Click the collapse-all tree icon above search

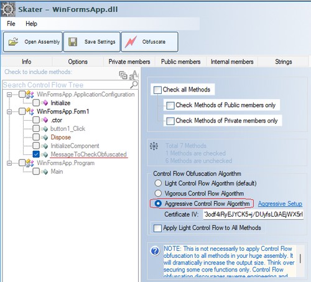click(x=123, y=75)
